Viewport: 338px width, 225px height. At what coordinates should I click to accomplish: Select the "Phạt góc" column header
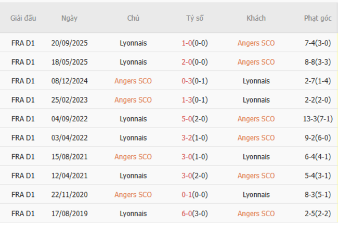click(x=318, y=18)
